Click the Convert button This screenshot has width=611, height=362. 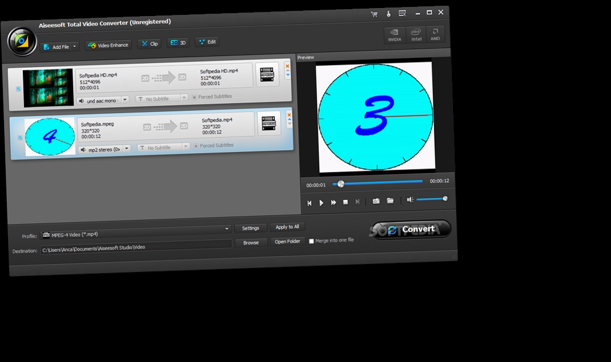411,230
